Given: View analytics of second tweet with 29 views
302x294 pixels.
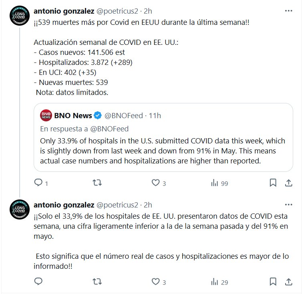Looking at the screenshot, I should (215, 282).
